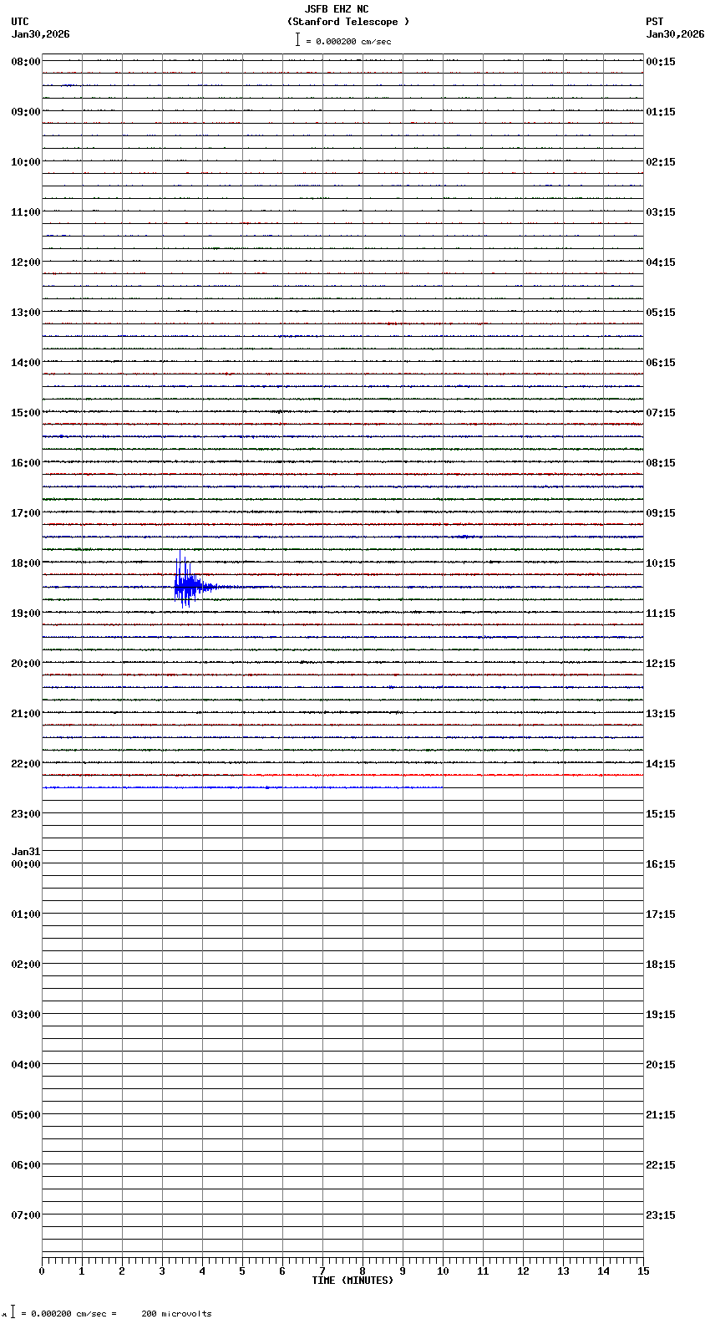Click the 15:15 PST row label
Screen dimensions: 710x1324
pos(661,814)
